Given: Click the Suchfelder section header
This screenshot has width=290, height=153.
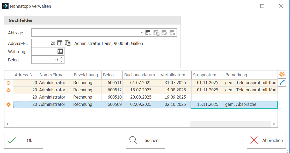Looking at the screenshot, I should click(x=92, y=20).
